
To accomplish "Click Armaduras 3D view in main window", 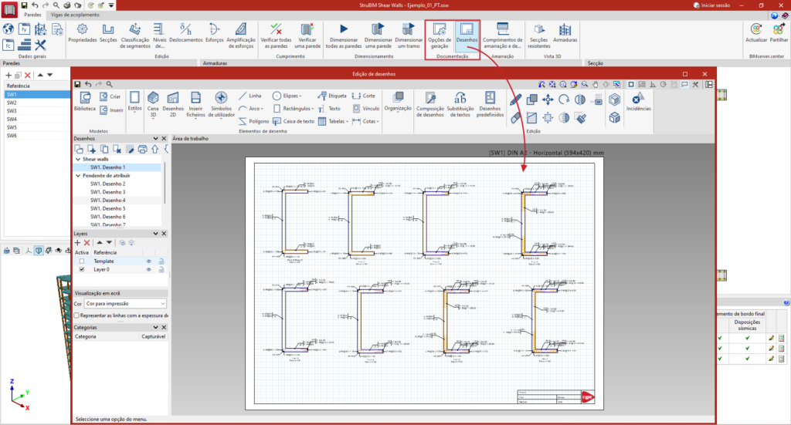I will pos(565,32).
